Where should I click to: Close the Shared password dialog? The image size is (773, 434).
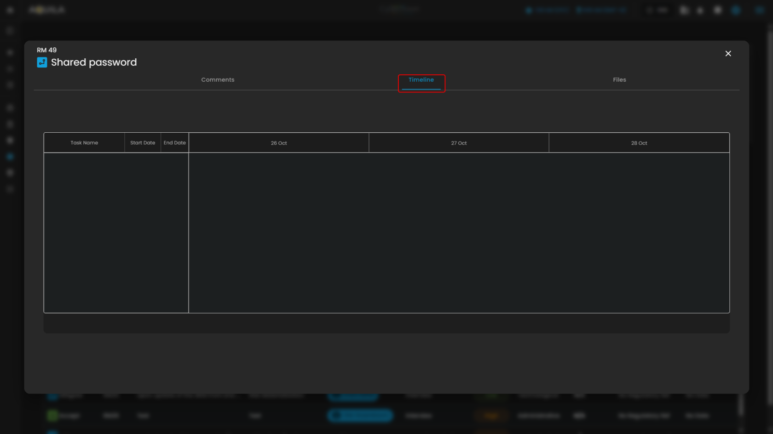click(x=728, y=54)
